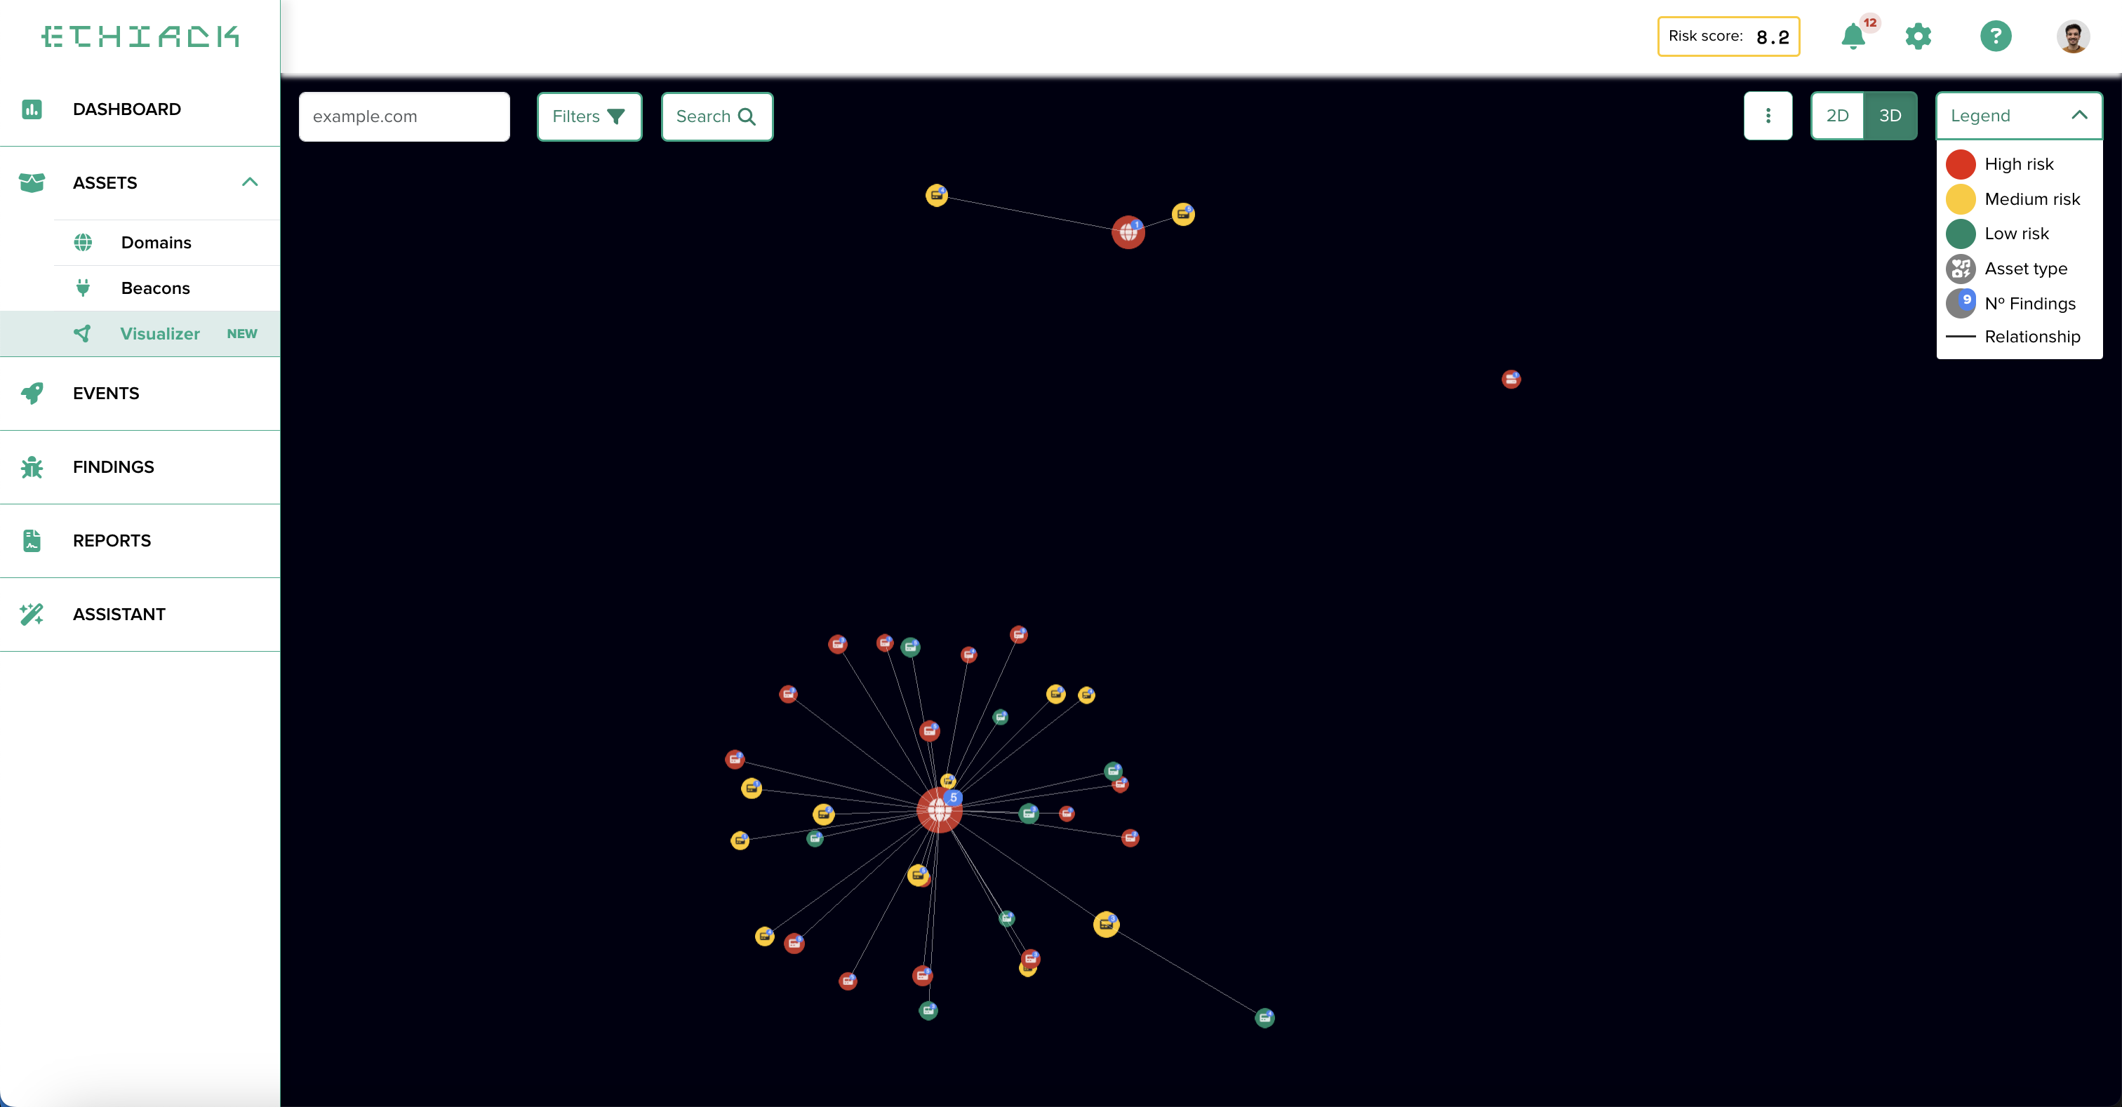Viewport: 2122px width, 1107px height.
Task: Click the Assistant magic wand icon
Action: (32, 614)
